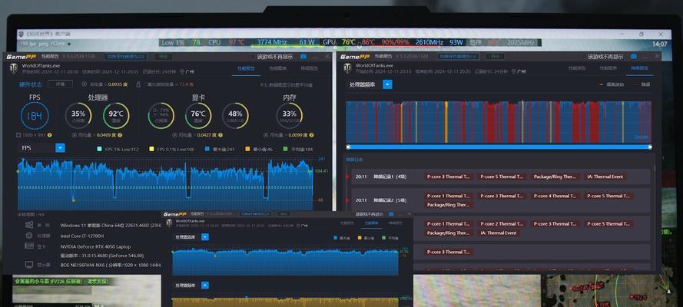Image resolution: width=683 pixels, height=307 pixels.
Task: Click the GamePP logo in the bottom window
Action: tap(175, 214)
